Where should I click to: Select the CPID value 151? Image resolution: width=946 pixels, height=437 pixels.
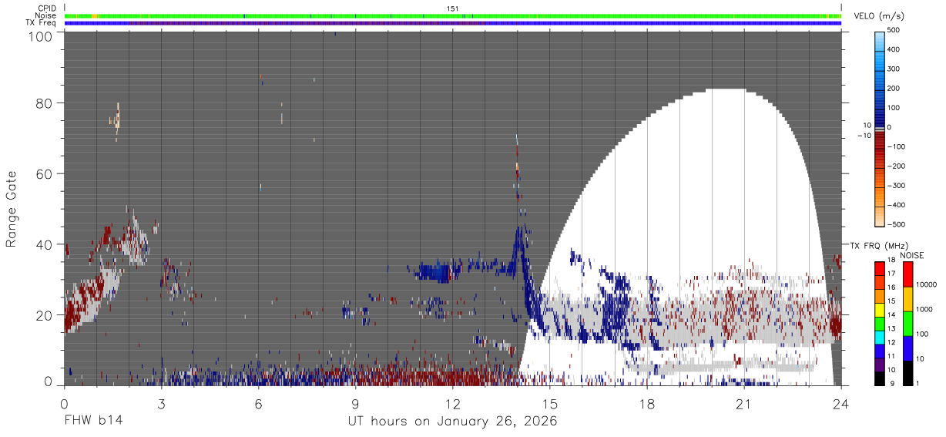(453, 8)
